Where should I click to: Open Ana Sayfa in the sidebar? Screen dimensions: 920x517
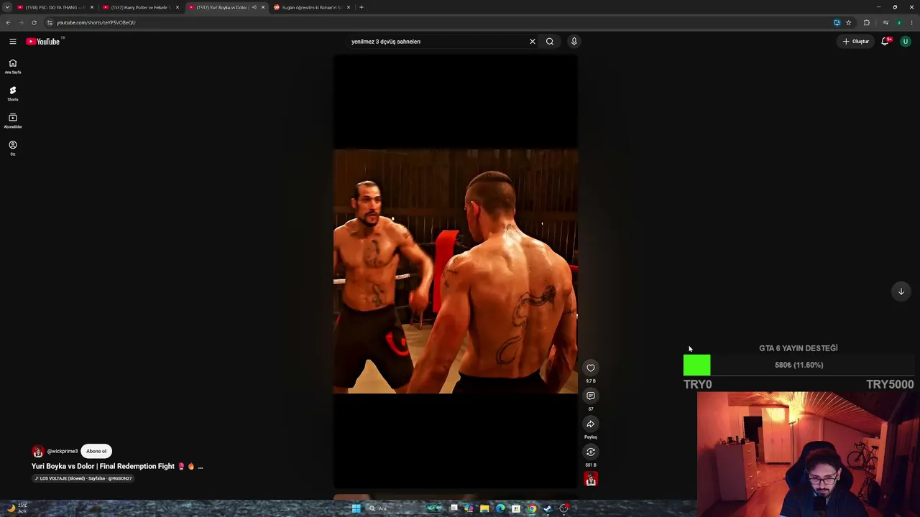point(12,66)
